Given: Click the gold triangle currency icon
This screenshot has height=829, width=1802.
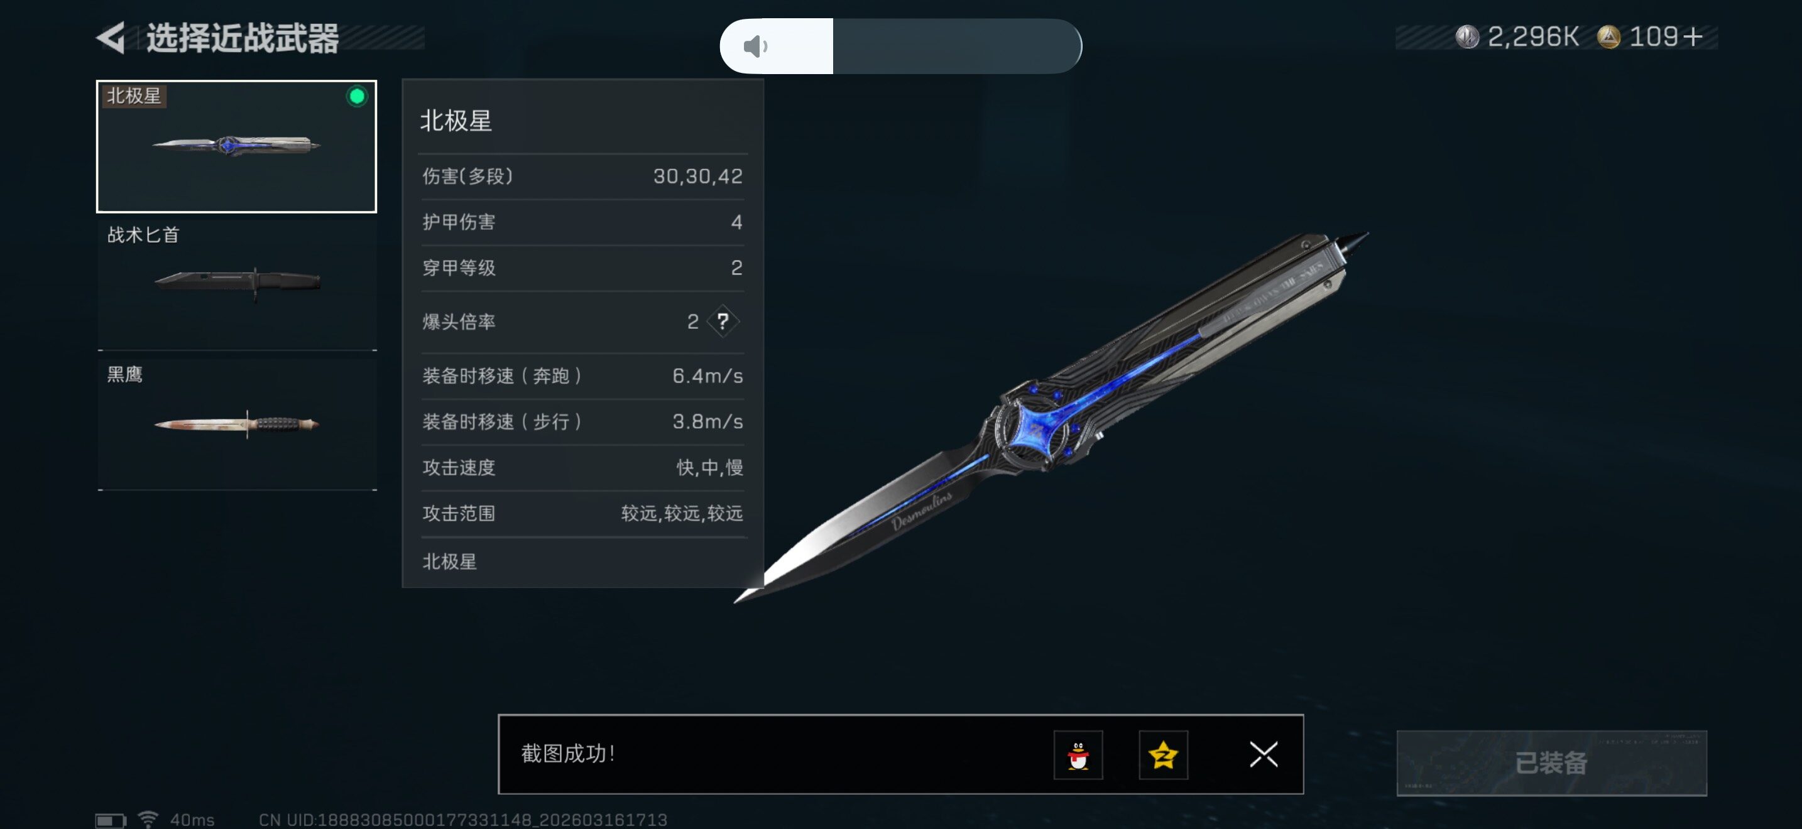Looking at the screenshot, I should tap(1608, 37).
